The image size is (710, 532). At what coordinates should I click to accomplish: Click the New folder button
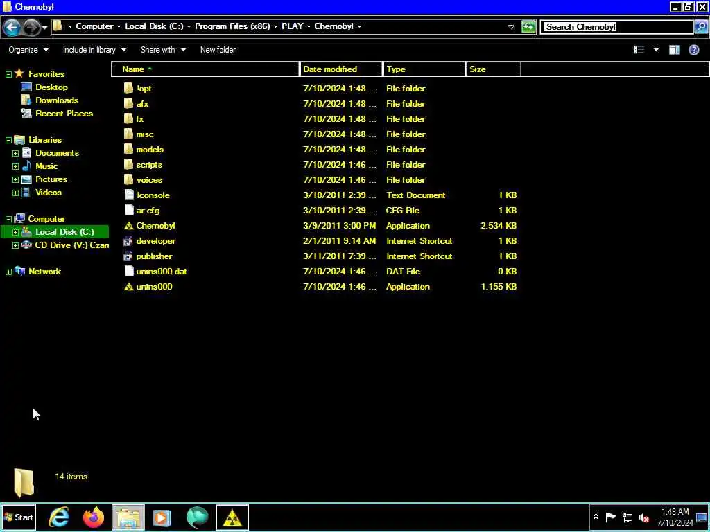[218, 50]
